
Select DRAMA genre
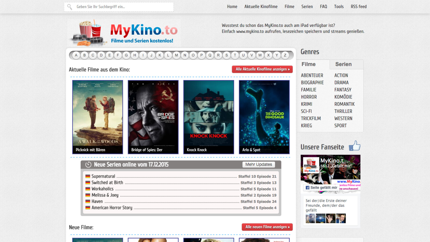click(341, 83)
